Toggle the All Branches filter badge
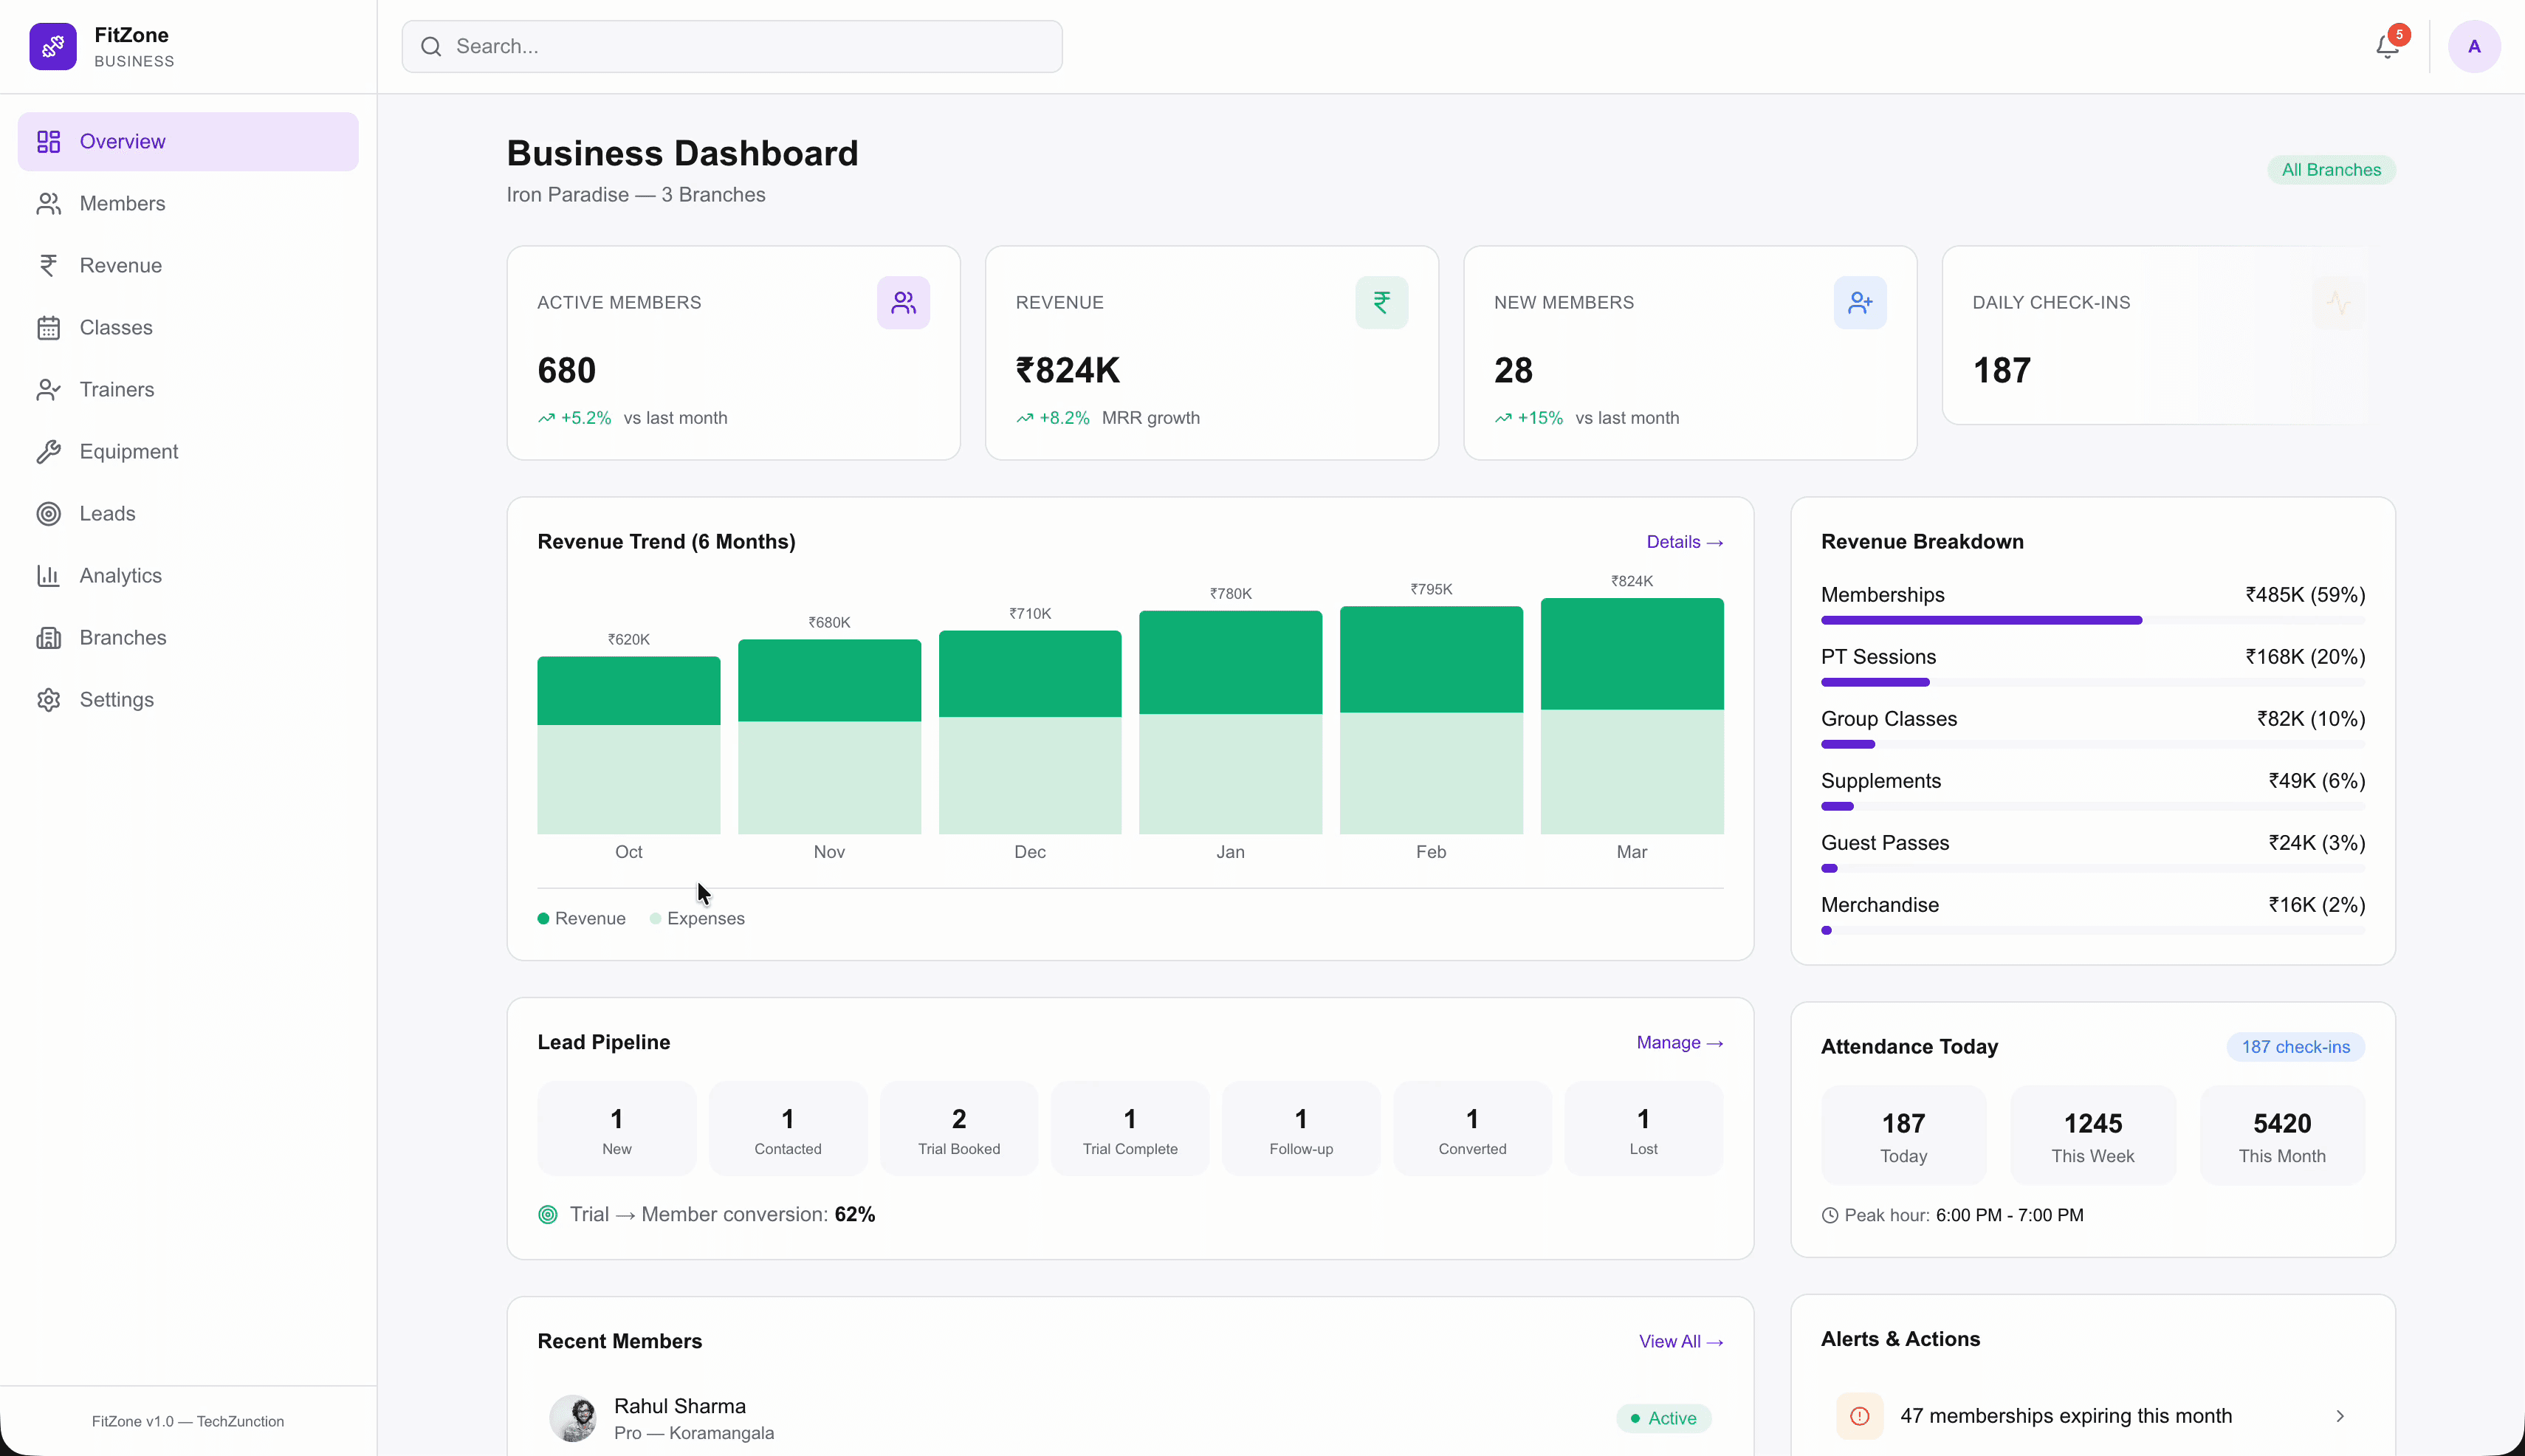Viewport: 2525px width, 1456px height. [x=2330, y=169]
